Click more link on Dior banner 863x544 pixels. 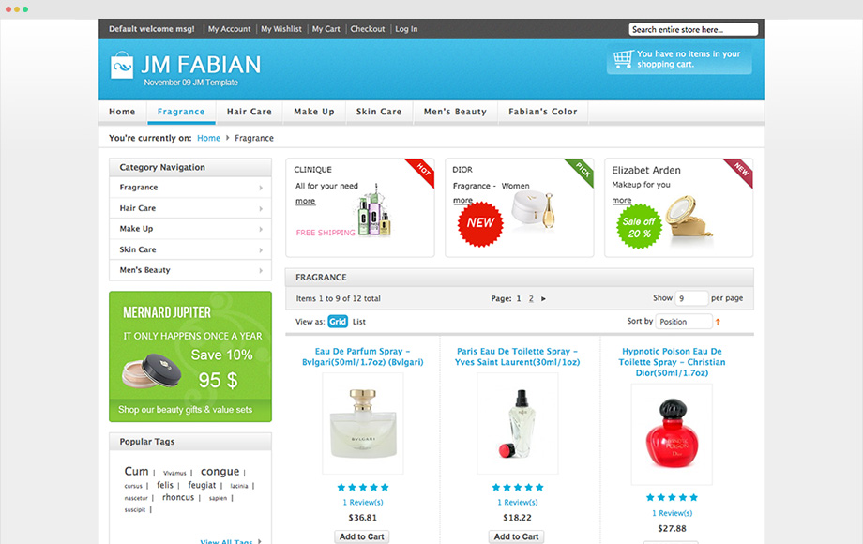(462, 200)
